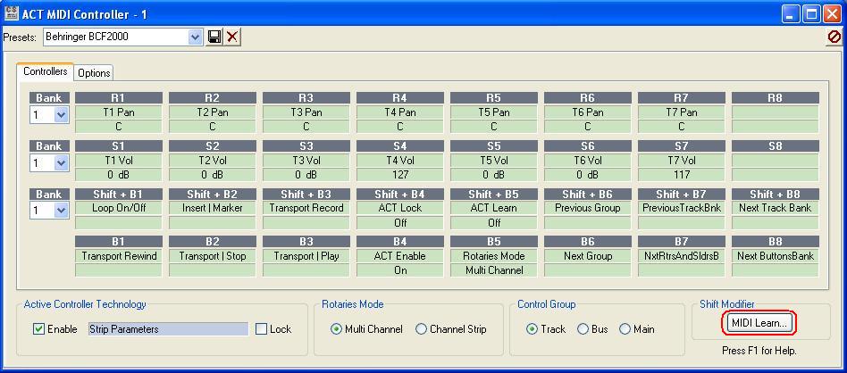This screenshot has width=847, height=373.
Task: Delete preset using red X icon
Action: pyautogui.click(x=232, y=37)
